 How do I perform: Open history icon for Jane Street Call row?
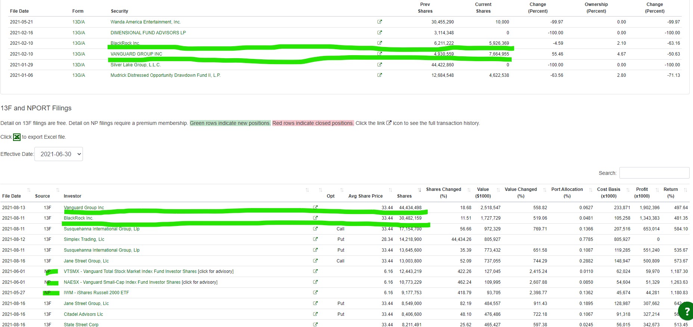pyautogui.click(x=315, y=261)
